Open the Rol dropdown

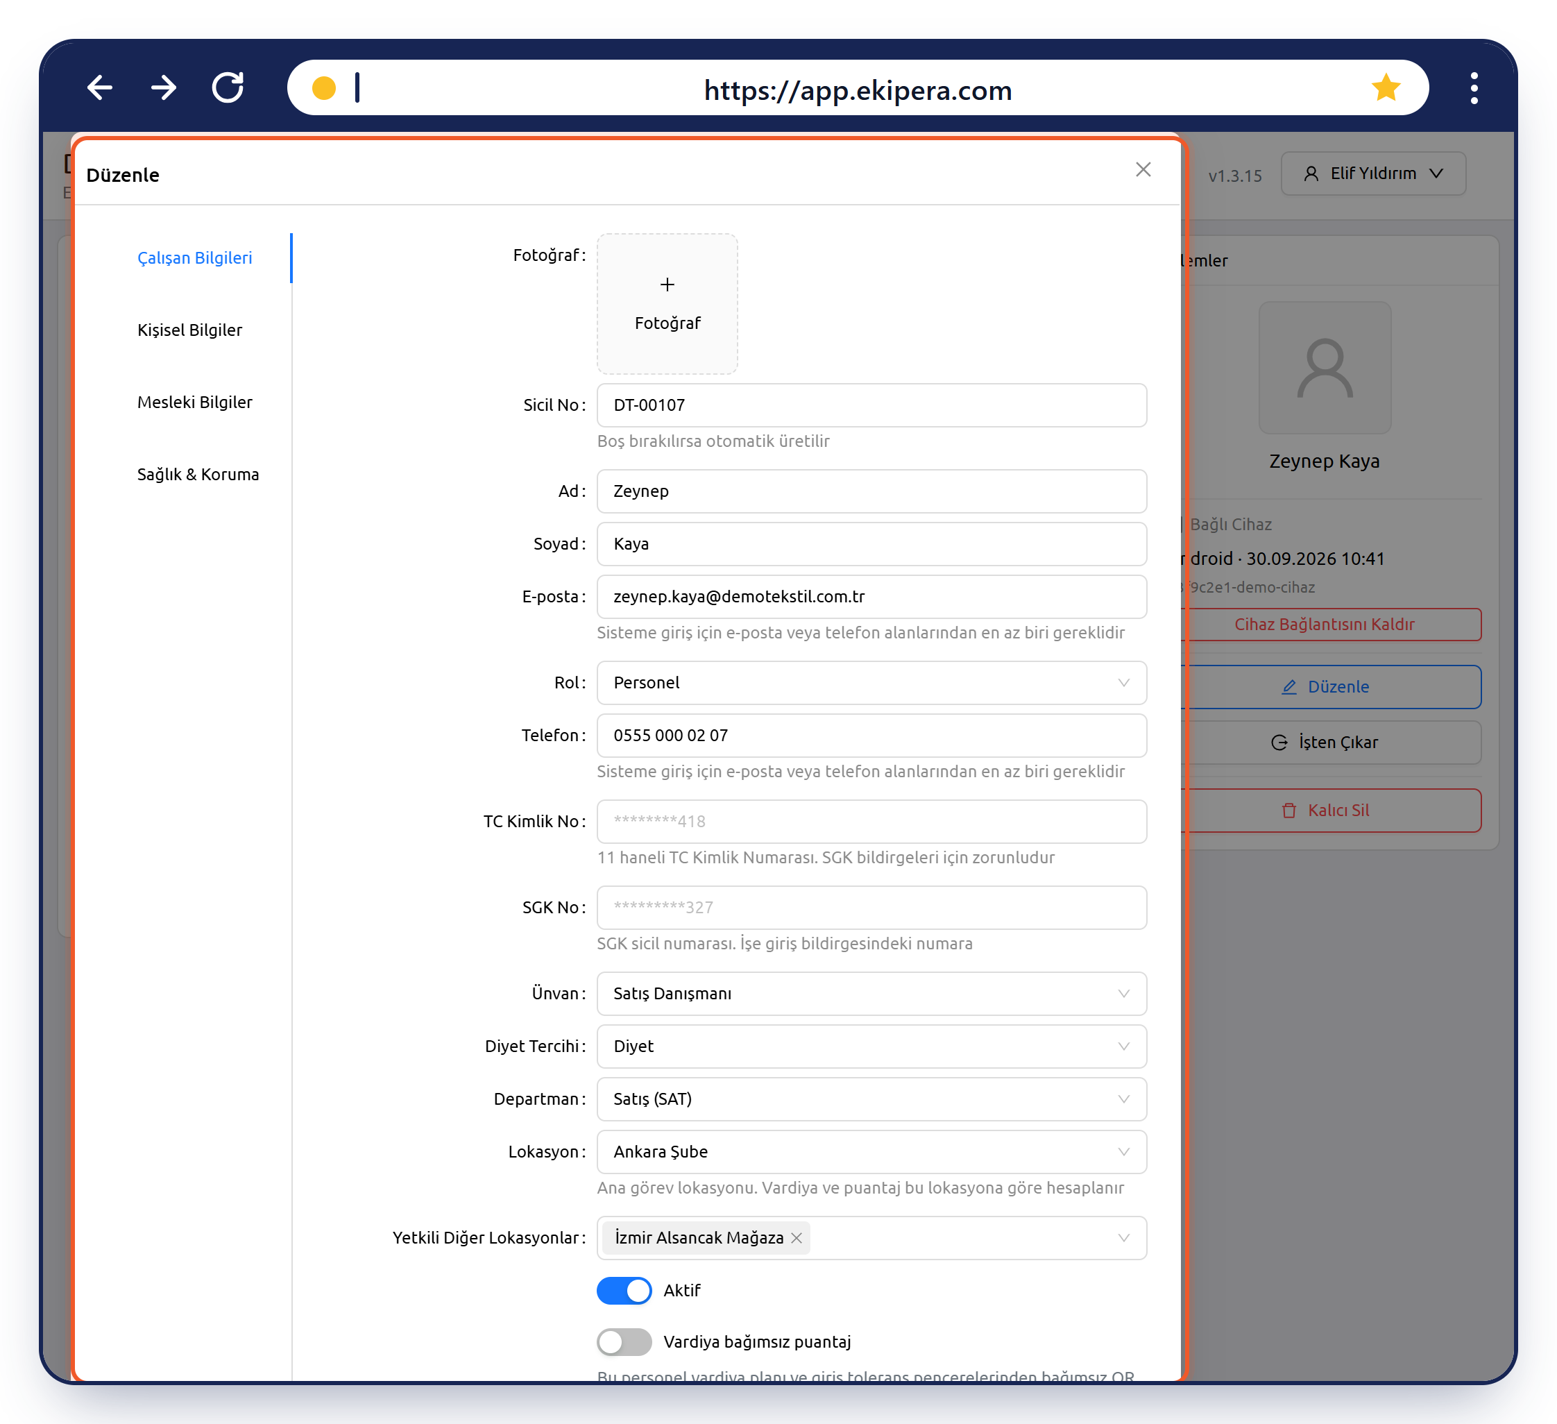click(x=871, y=683)
